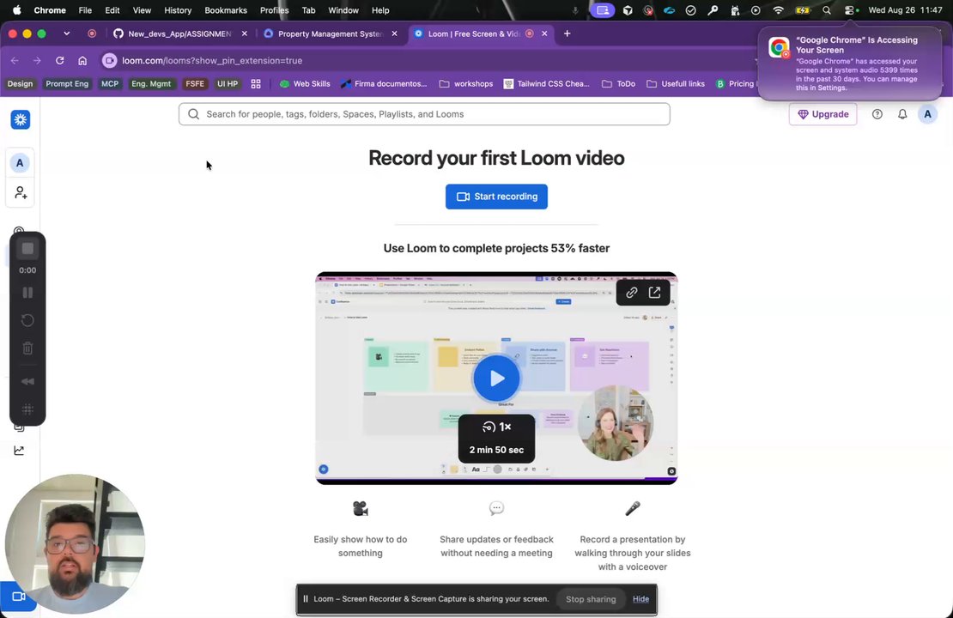The image size is (953, 618).
Task: Open the UI HP bookmark
Action: pyautogui.click(x=228, y=84)
